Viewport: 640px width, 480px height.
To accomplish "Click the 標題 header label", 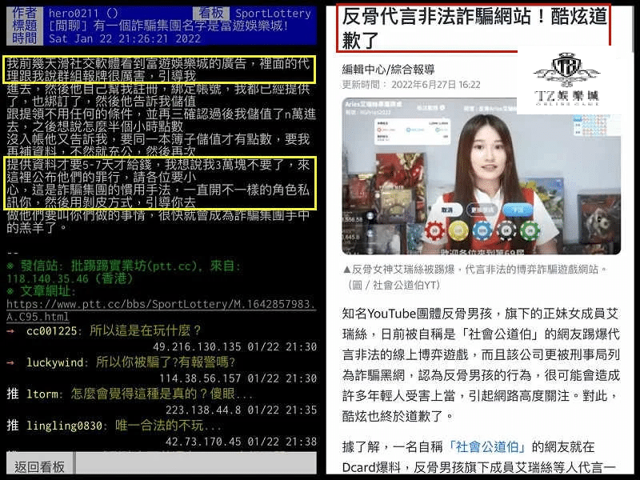I will 25,26.
